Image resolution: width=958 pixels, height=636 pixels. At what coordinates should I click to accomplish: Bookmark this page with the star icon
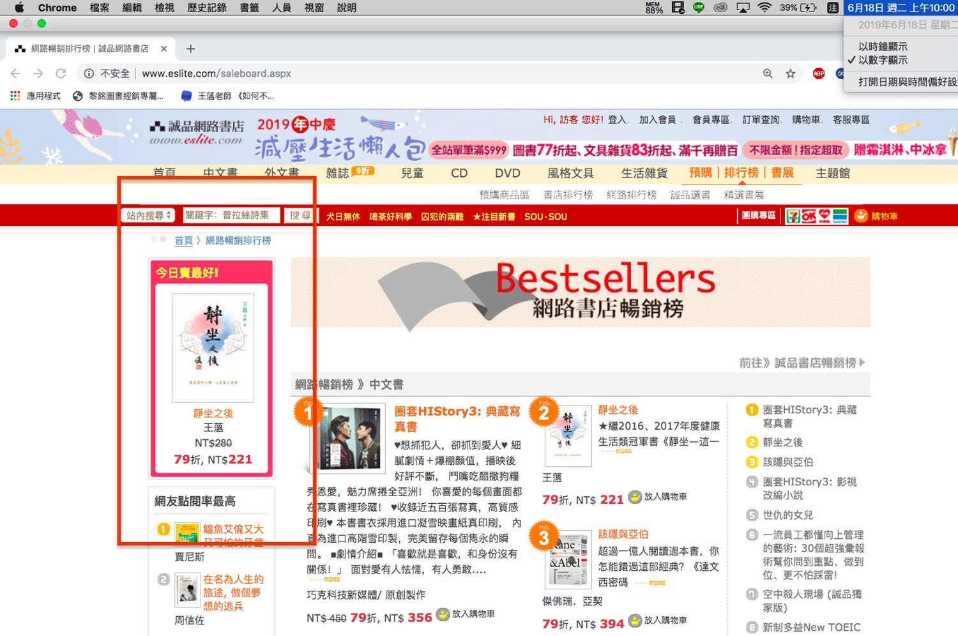coord(791,73)
